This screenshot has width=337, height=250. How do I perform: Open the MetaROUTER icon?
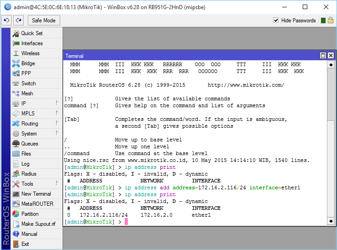[x=16, y=204]
